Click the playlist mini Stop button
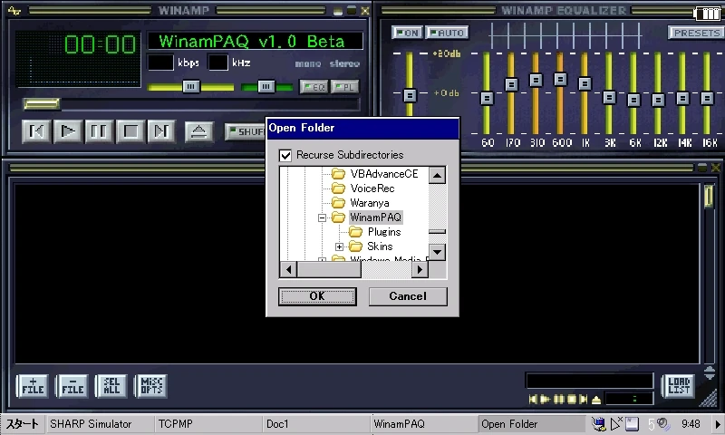The width and height of the screenshot is (725, 435). [572, 399]
